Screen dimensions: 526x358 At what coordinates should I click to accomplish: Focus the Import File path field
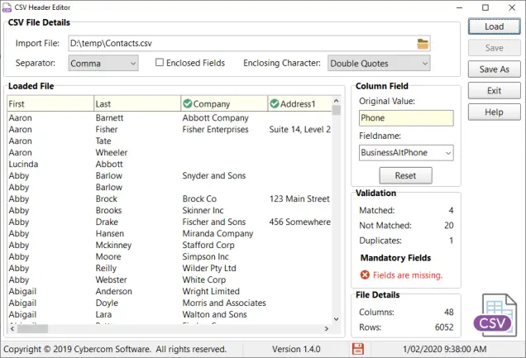249,44
